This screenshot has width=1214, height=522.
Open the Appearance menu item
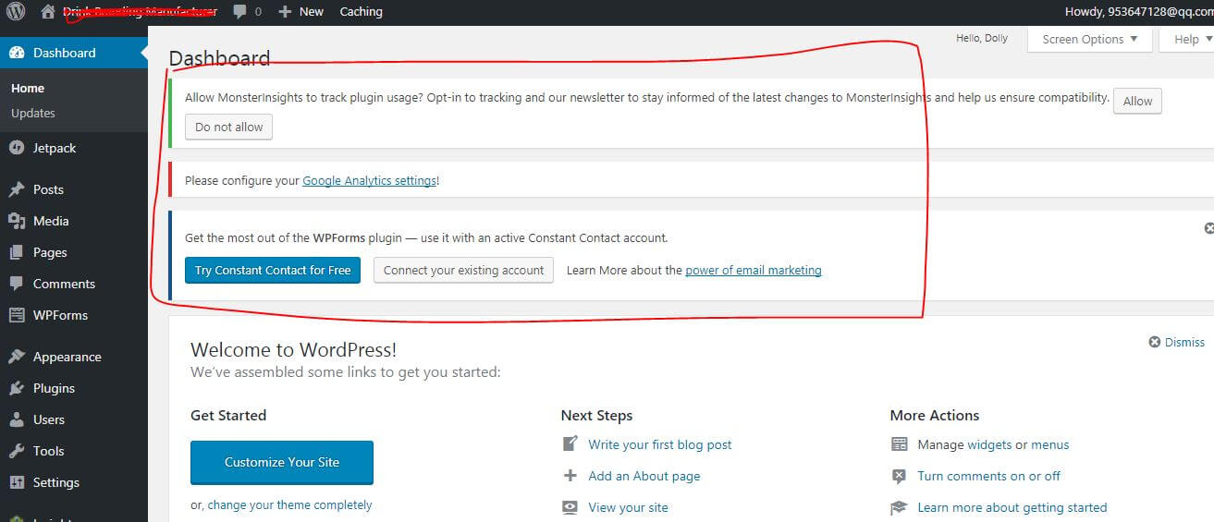click(x=74, y=357)
